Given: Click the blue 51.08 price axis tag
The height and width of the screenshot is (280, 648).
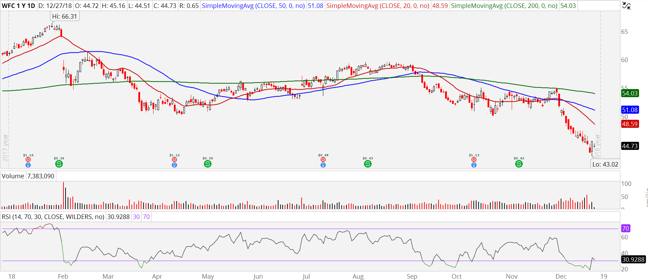Looking at the screenshot, I should [630, 110].
